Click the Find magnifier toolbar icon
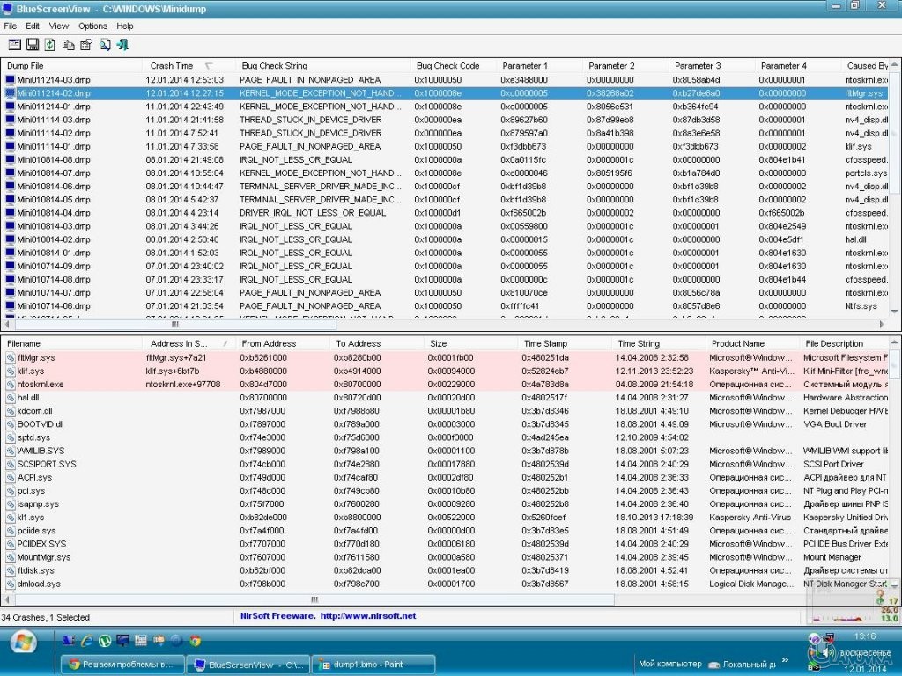The image size is (902, 676). pos(105,45)
